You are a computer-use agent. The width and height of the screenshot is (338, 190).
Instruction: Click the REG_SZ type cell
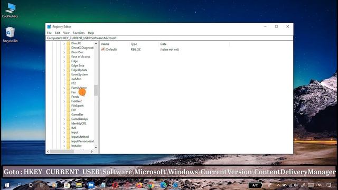point(136,49)
